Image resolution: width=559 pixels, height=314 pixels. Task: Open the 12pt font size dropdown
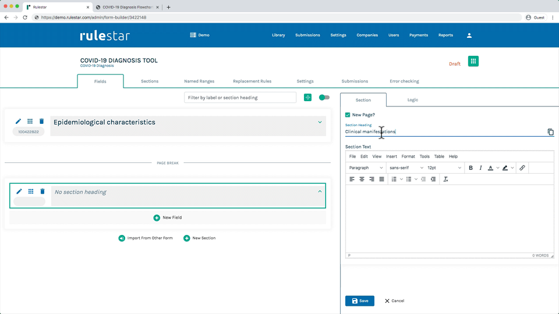pyautogui.click(x=444, y=167)
